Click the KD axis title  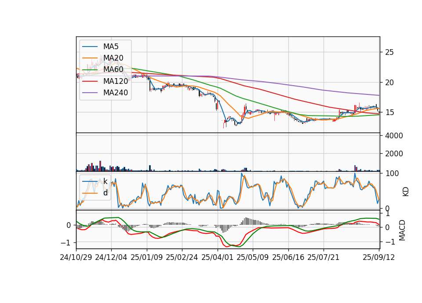[406, 191]
